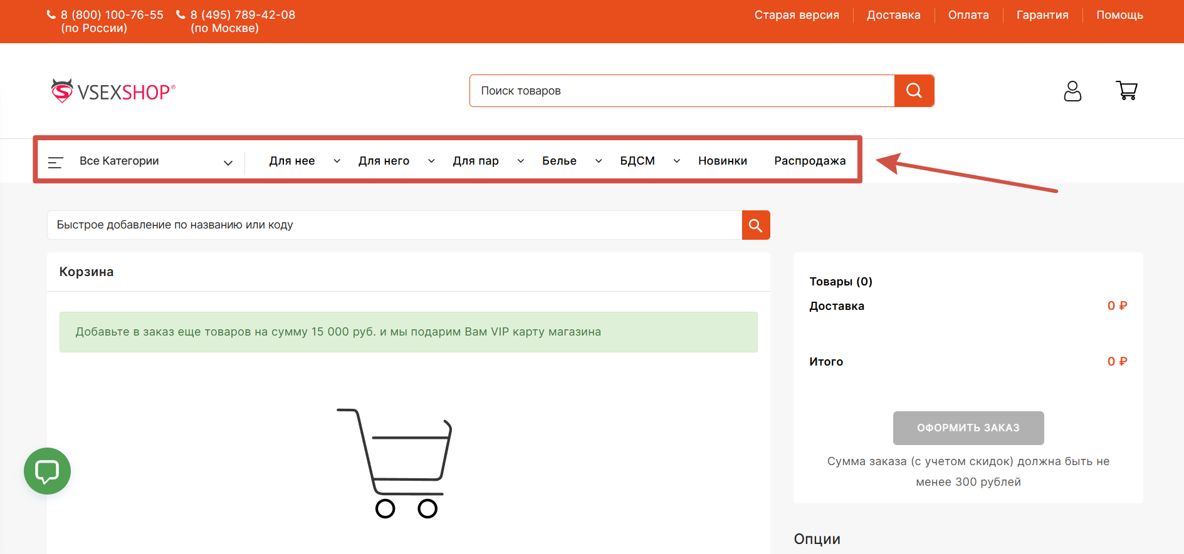Expand the Все Категории dropdown
This screenshot has width=1184, height=554.
[x=228, y=163]
